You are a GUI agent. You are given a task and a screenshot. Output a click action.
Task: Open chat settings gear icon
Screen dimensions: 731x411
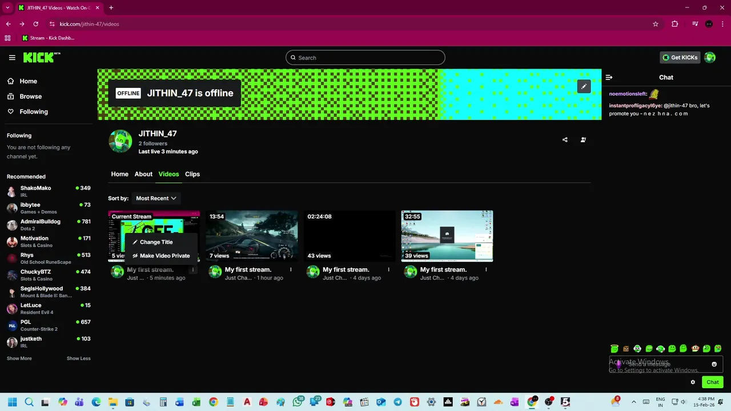(693, 382)
